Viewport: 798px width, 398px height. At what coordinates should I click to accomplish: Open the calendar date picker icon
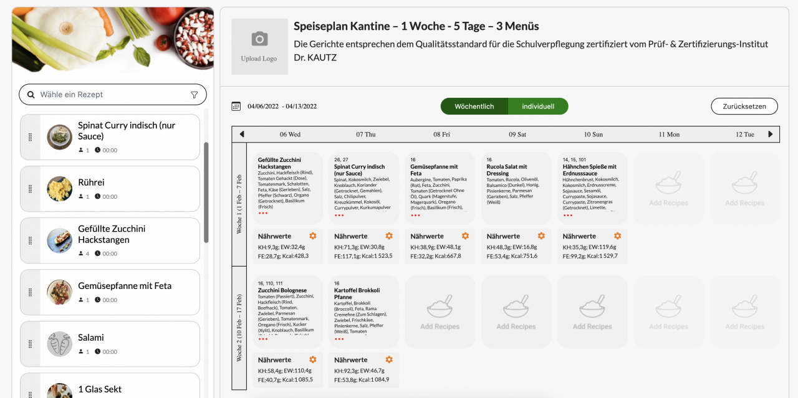click(236, 107)
